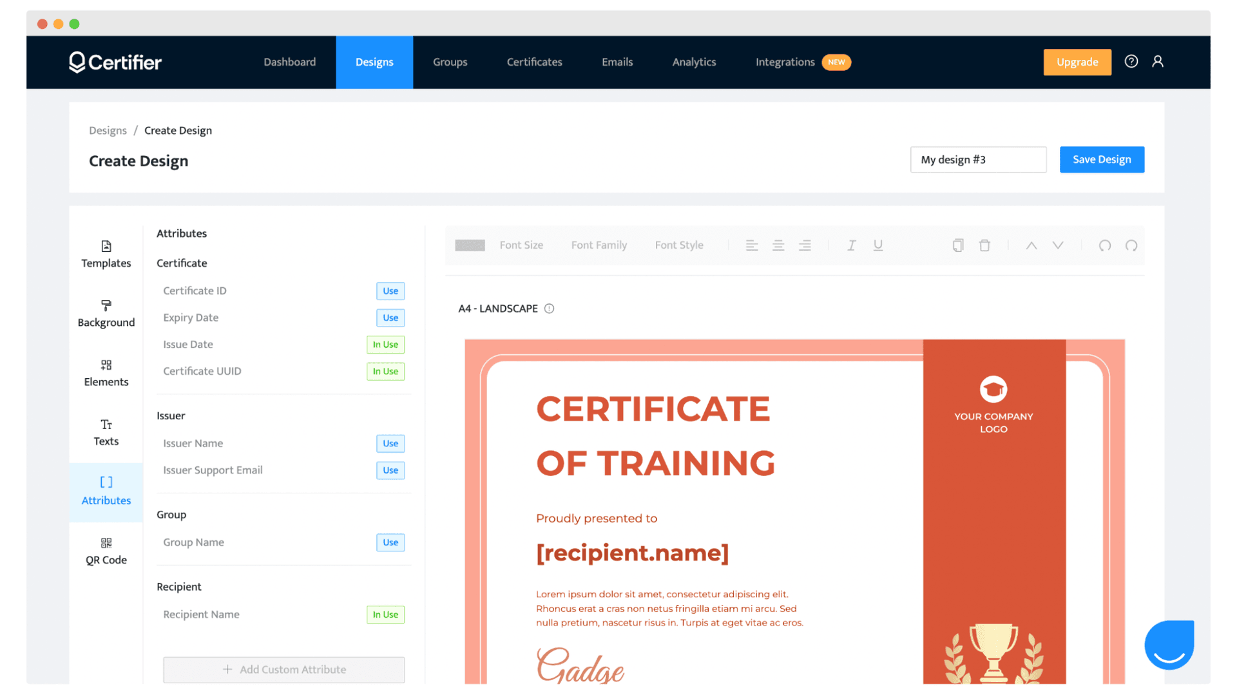Open the Font Size dropdown

pos(521,245)
